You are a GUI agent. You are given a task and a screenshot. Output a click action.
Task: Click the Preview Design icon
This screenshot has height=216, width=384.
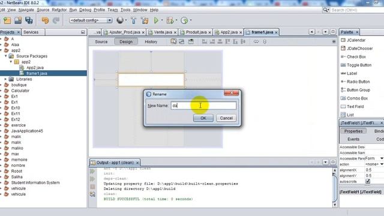(191, 41)
